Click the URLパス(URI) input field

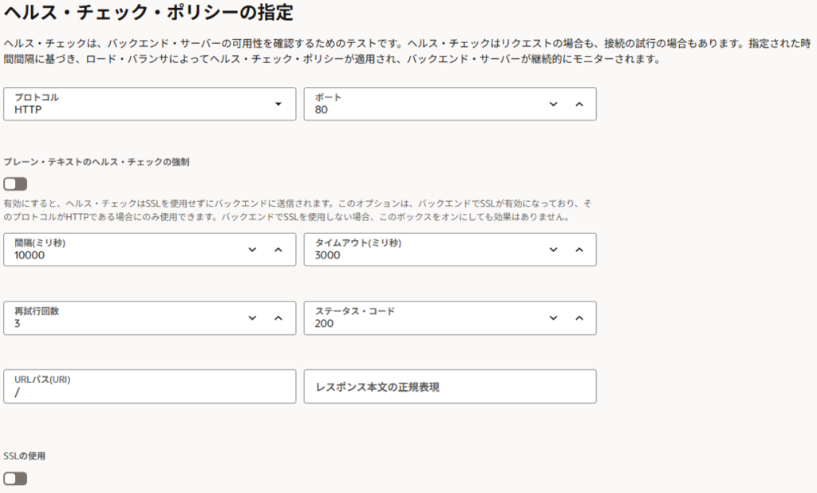pos(149,387)
